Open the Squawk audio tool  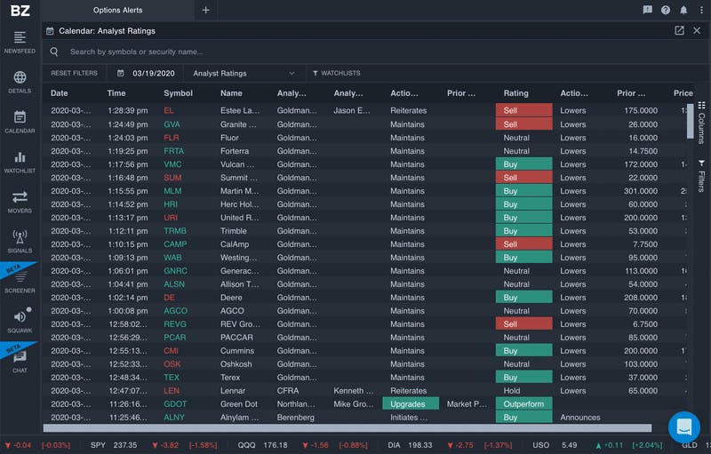20,322
